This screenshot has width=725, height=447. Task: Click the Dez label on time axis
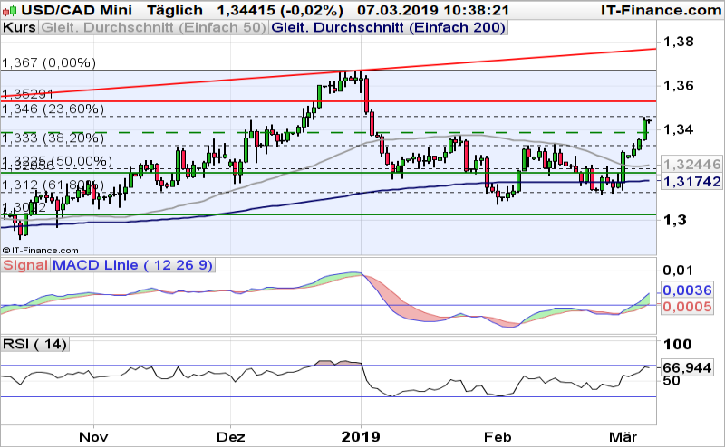point(231,436)
